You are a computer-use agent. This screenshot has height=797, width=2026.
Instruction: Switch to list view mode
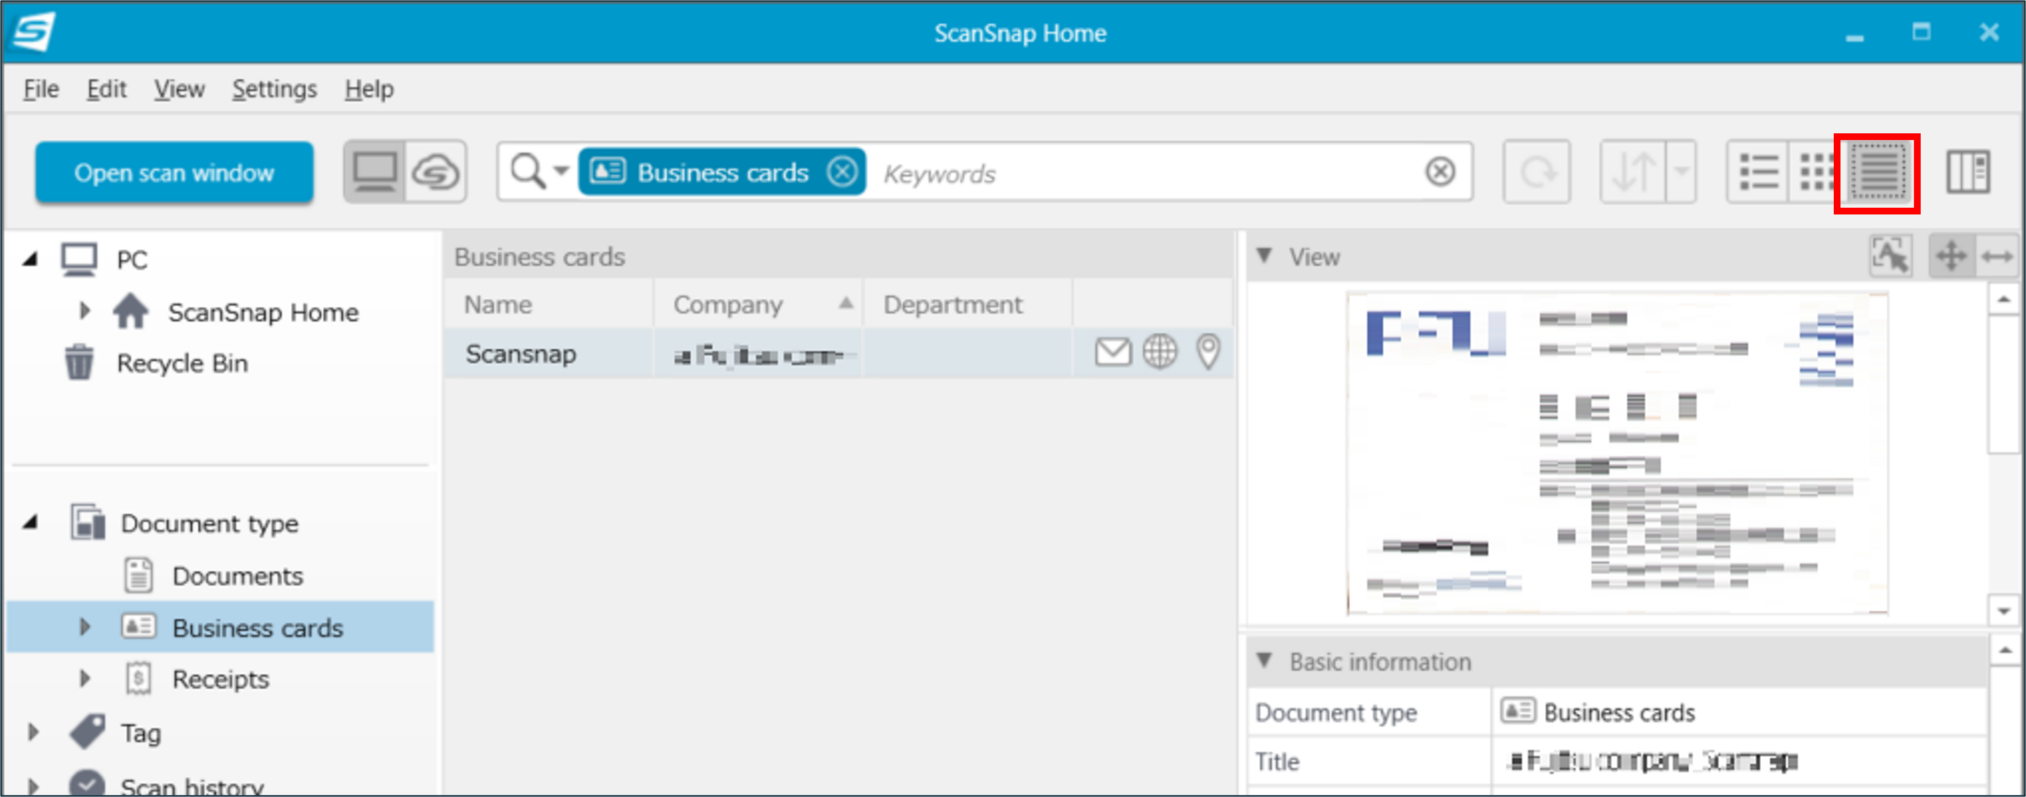[1758, 171]
